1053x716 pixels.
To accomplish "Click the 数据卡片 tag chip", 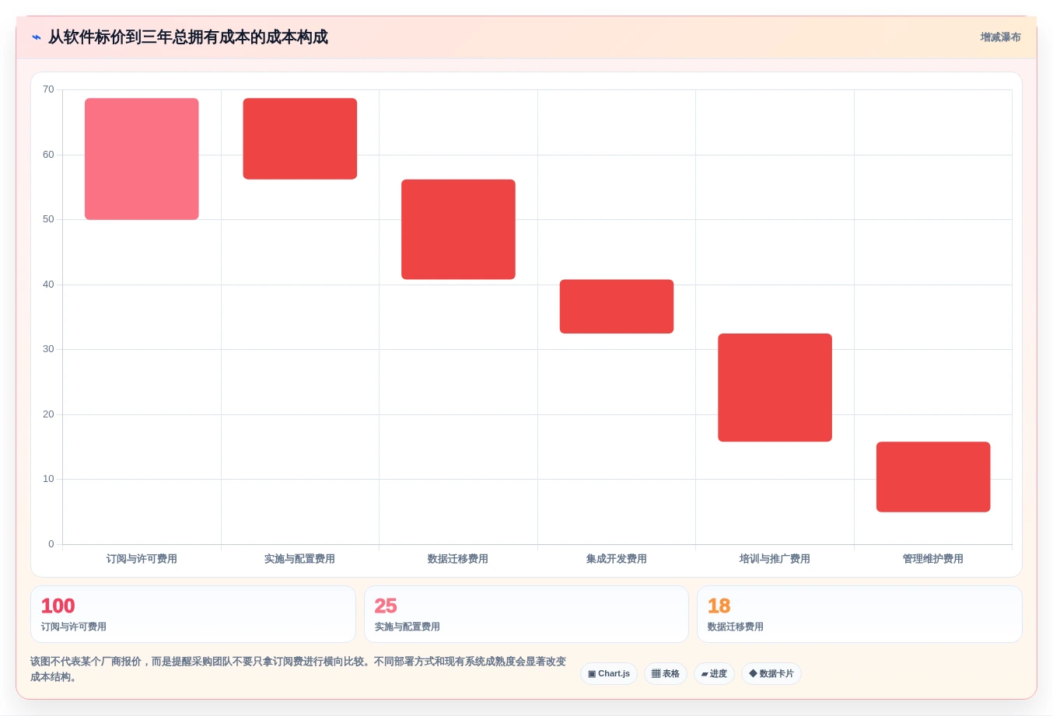I will click(x=771, y=674).
